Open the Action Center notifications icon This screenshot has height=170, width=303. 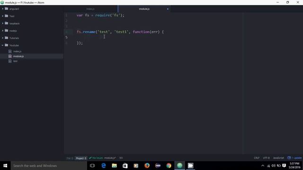coord(284,166)
